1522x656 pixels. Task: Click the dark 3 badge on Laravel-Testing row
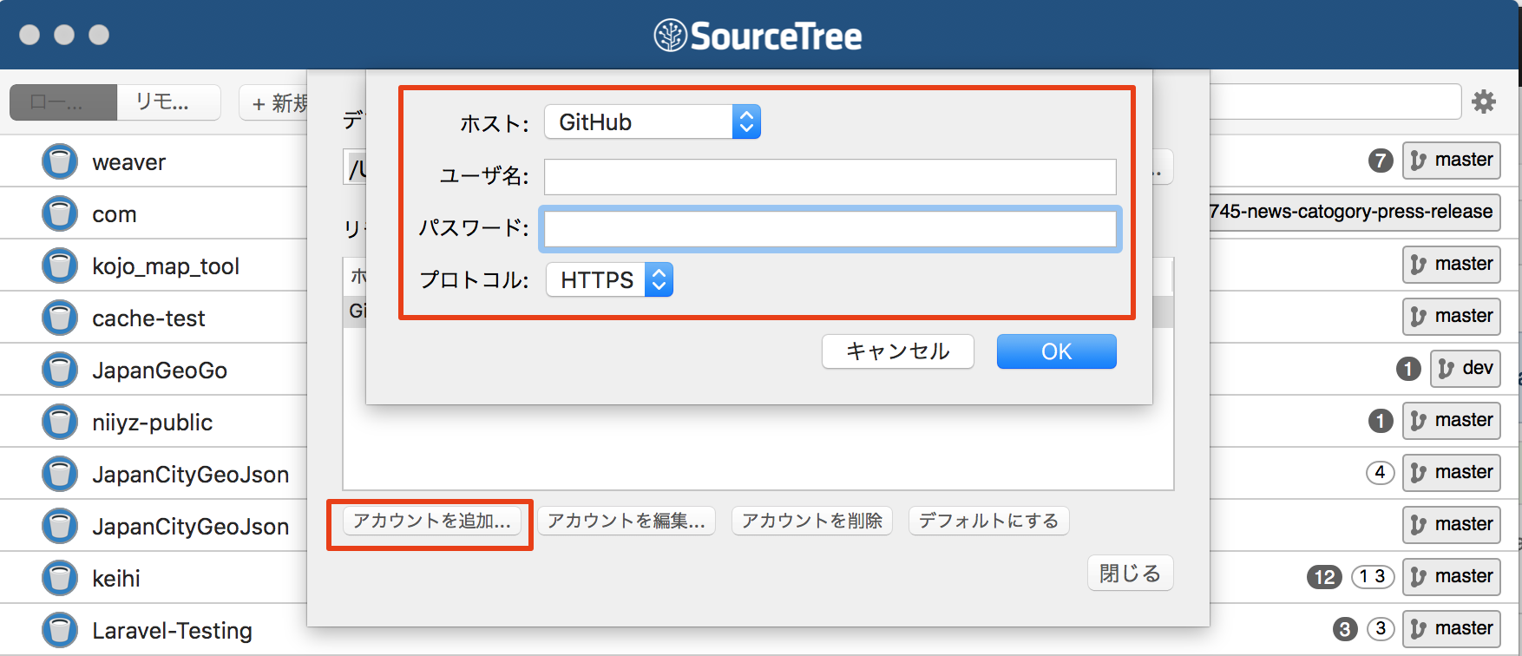click(x=1345, y=629)
